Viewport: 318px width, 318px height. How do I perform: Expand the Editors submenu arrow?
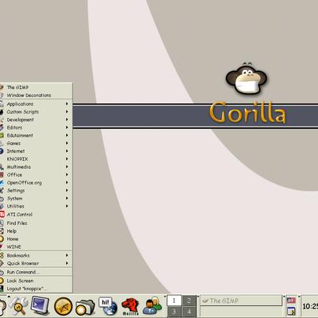pyautogui.click(x=67, y=127)
